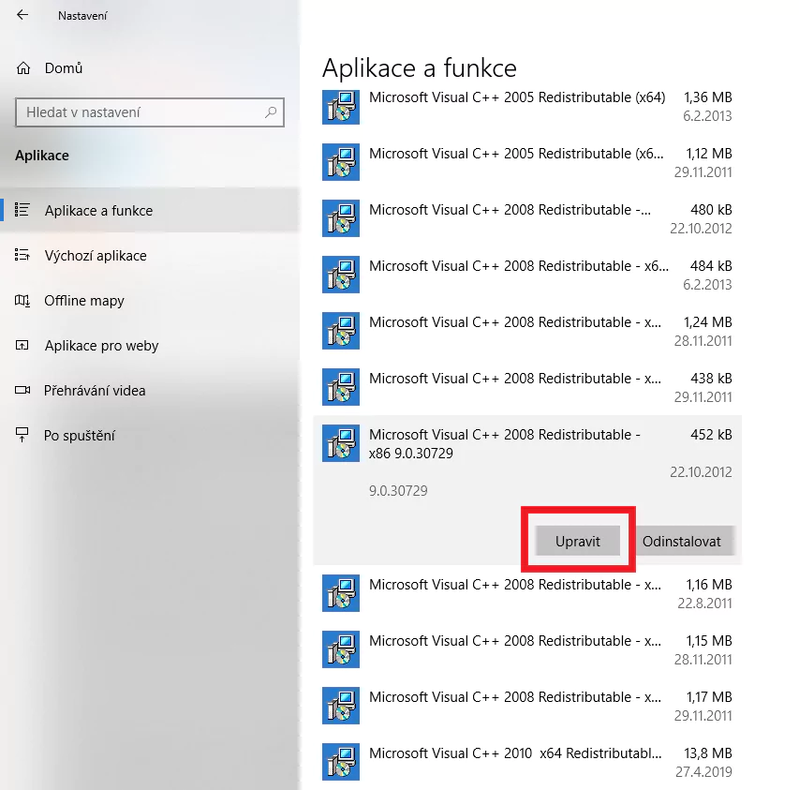Open Po spuštění section
This screenshot has width=799, height=790.
(150, 435)
